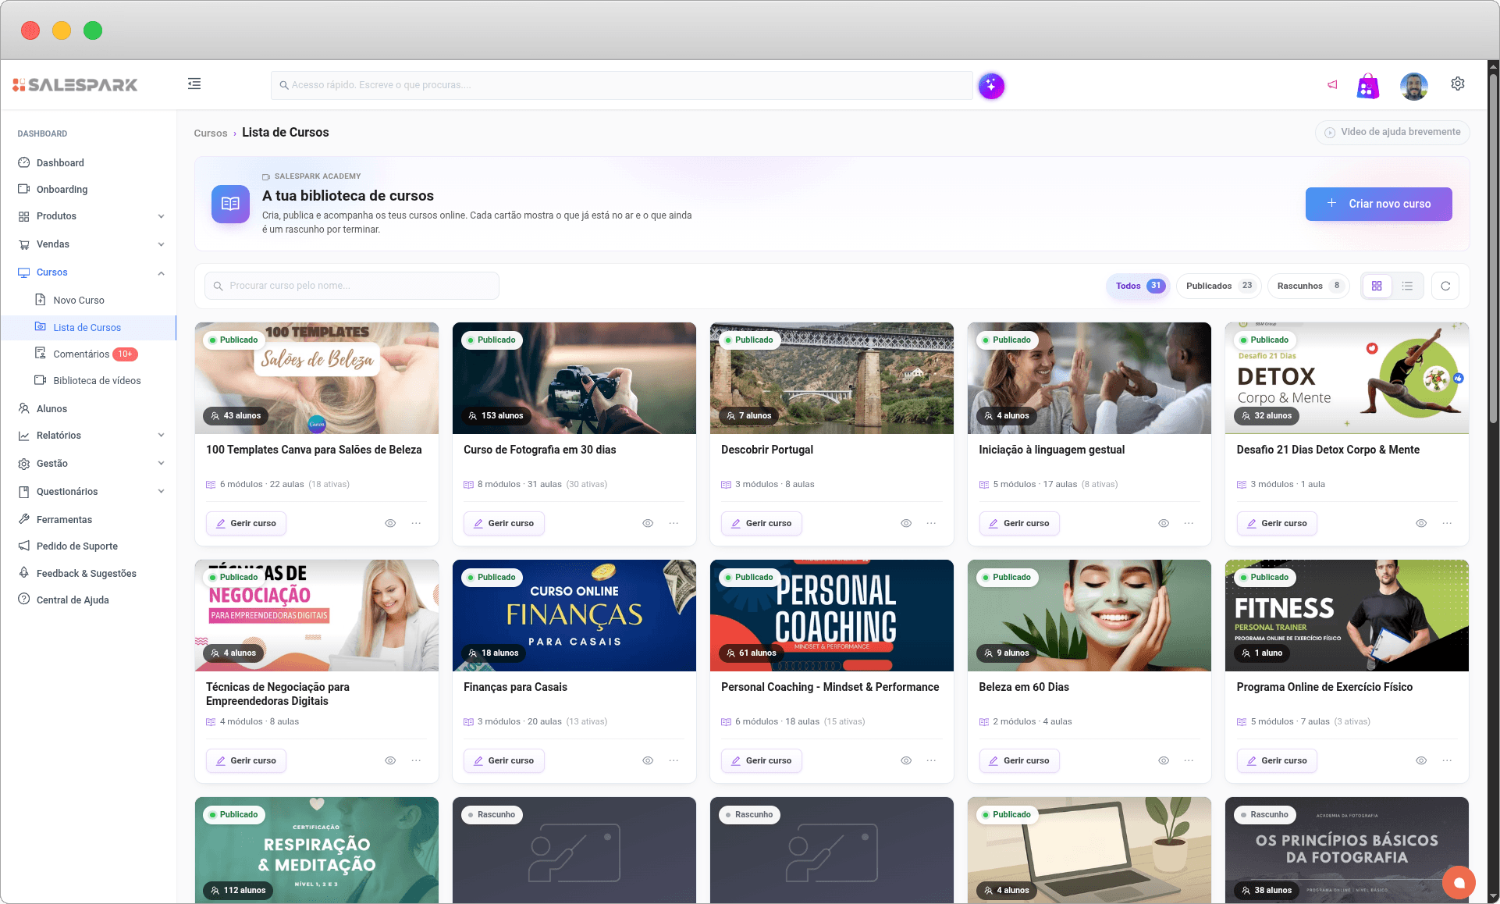Viewport: 1500px width, 904px height.
Task: Preview Personal Coaching eye icon
Action: (906, 760)
